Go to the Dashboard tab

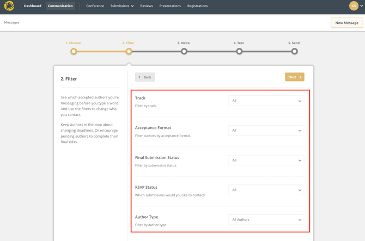click(x=33, y=6)
